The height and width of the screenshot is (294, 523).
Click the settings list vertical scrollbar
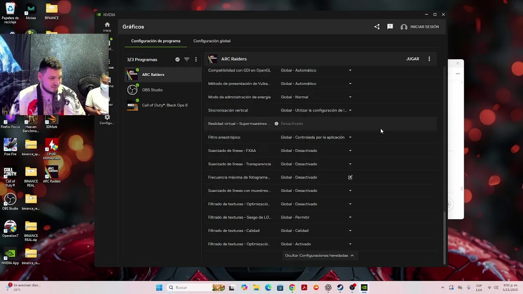coord(445,237)
